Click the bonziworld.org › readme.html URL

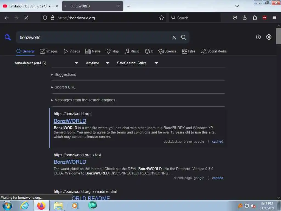pos(85,191)
